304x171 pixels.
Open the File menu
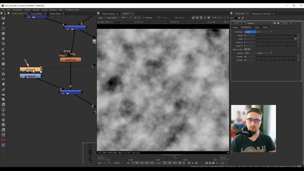click(x=3, y=9)
